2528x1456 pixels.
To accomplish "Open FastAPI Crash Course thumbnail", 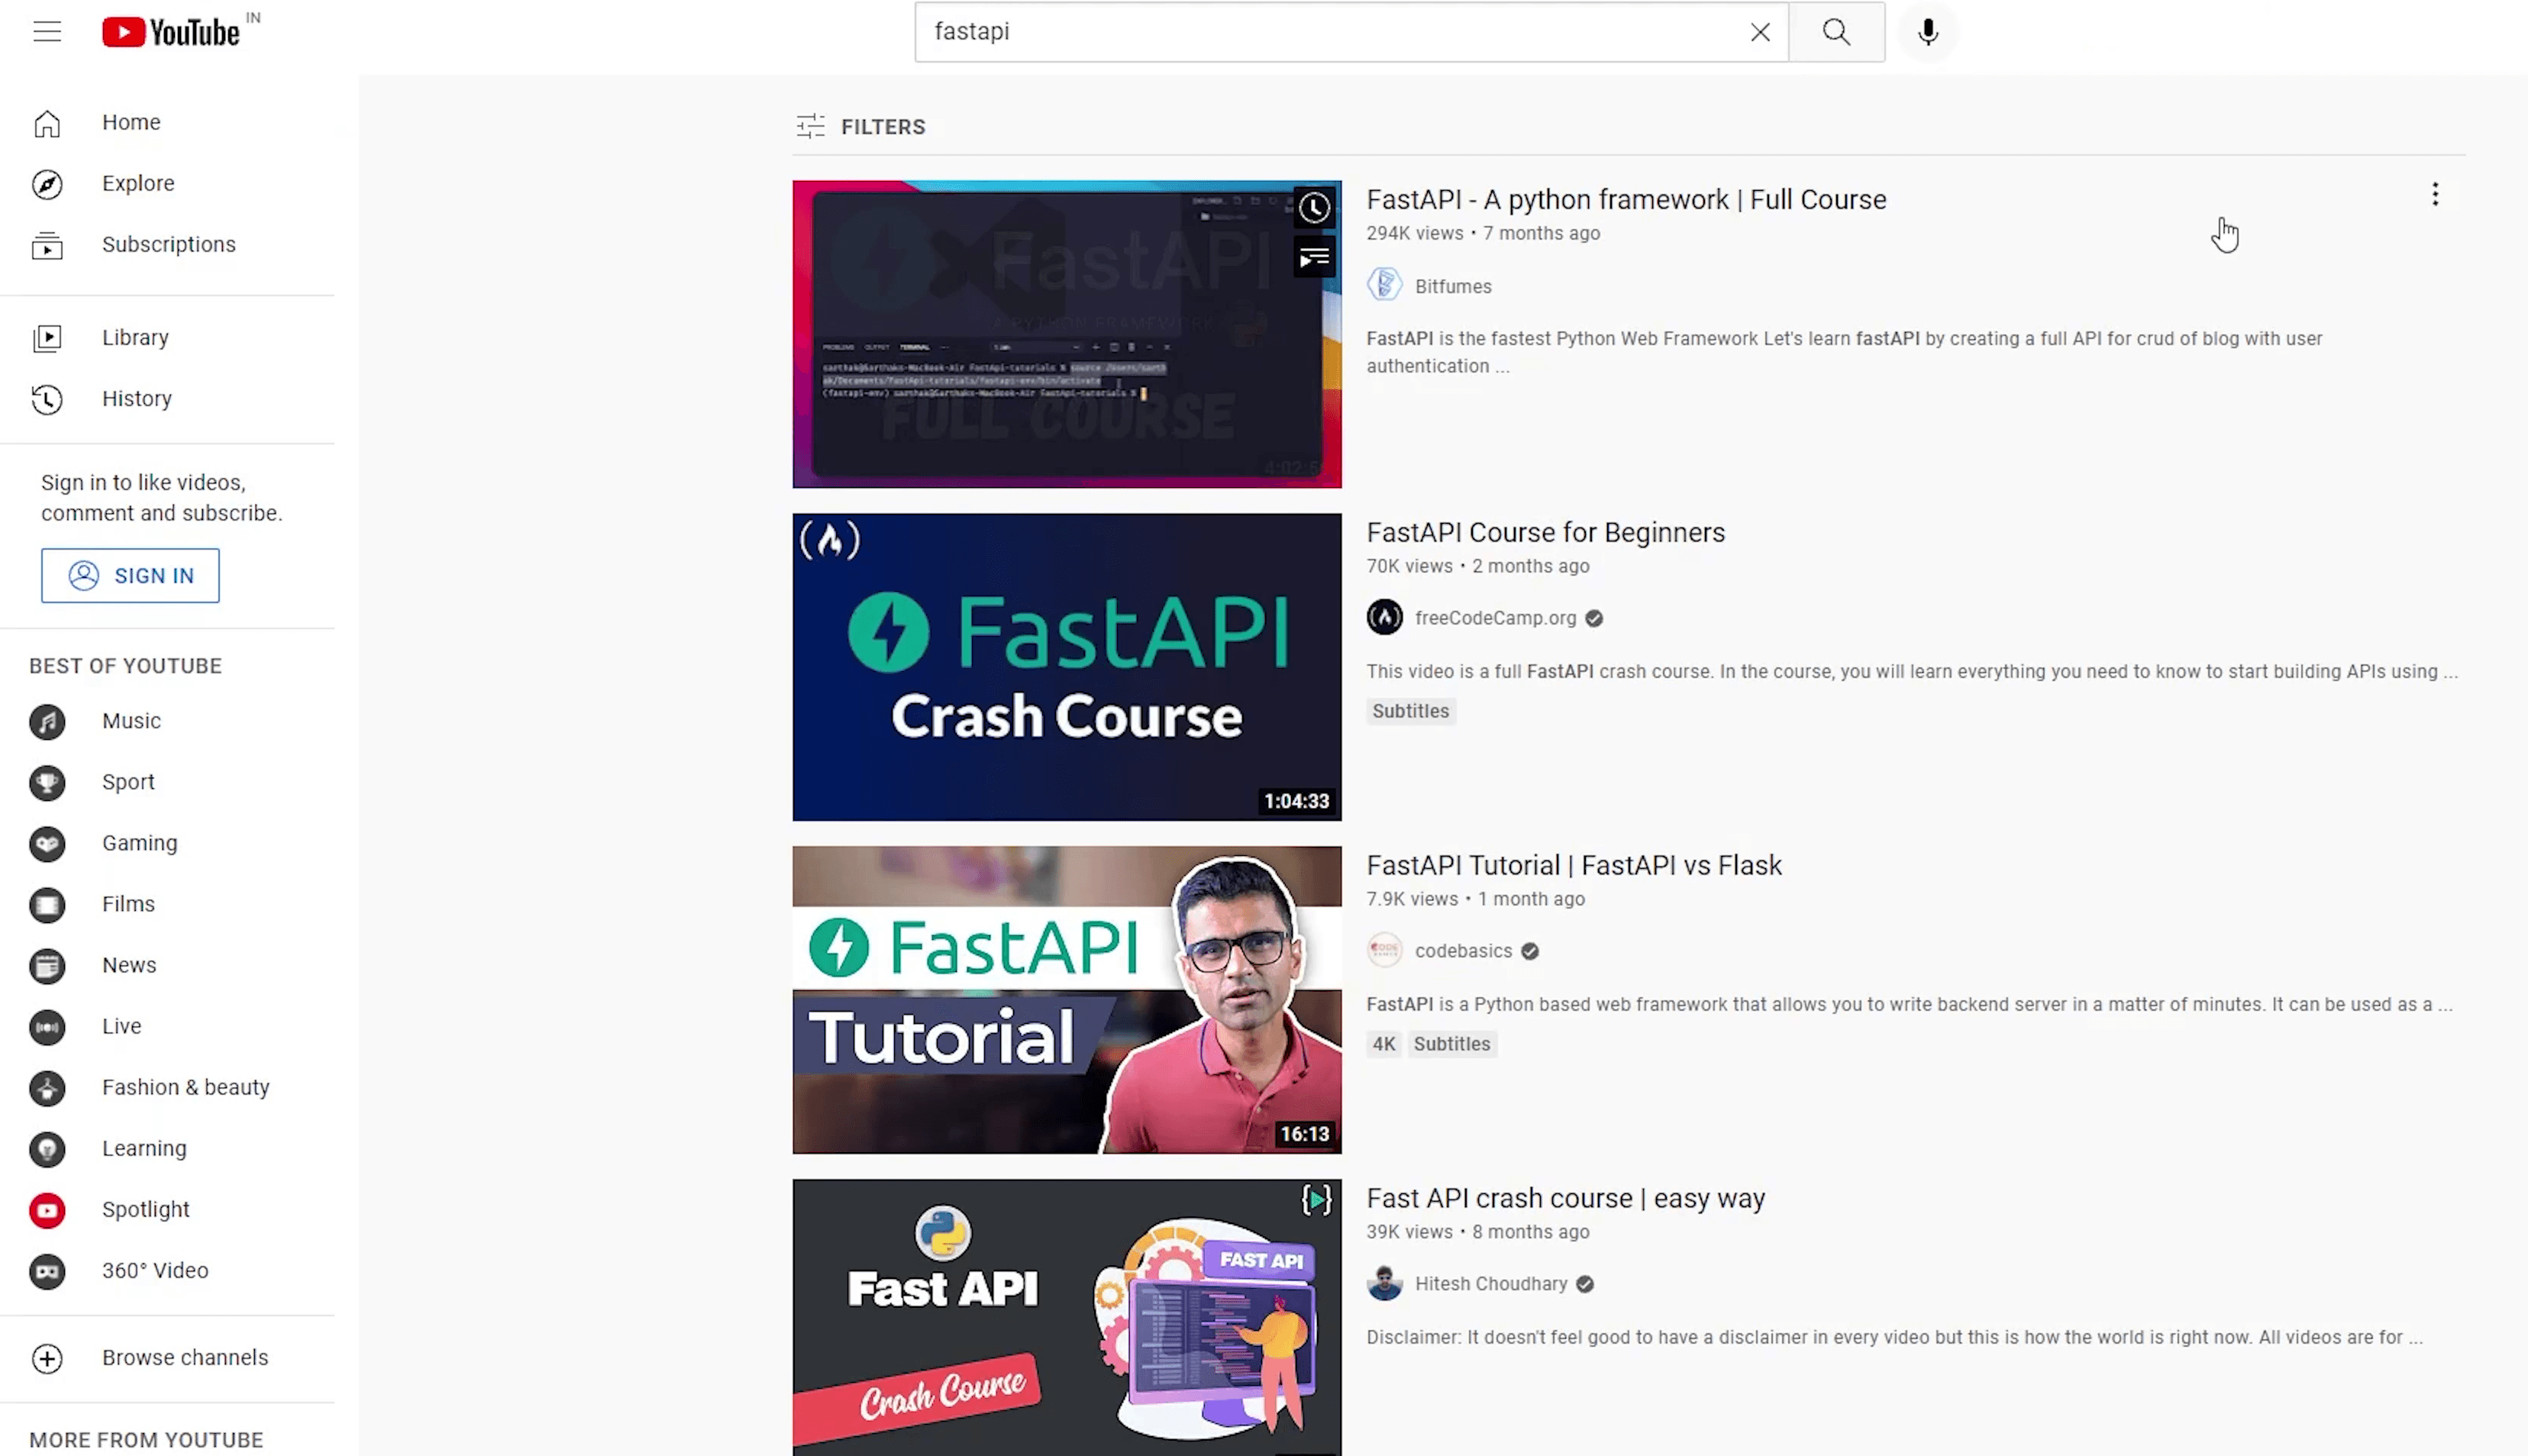I will [1066, 667].
